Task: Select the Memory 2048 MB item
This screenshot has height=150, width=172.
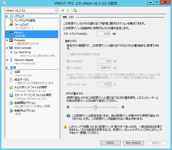Action: 32,34
